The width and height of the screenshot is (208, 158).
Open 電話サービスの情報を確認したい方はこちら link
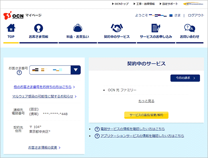pyautogui.click(x=132, y=129)
